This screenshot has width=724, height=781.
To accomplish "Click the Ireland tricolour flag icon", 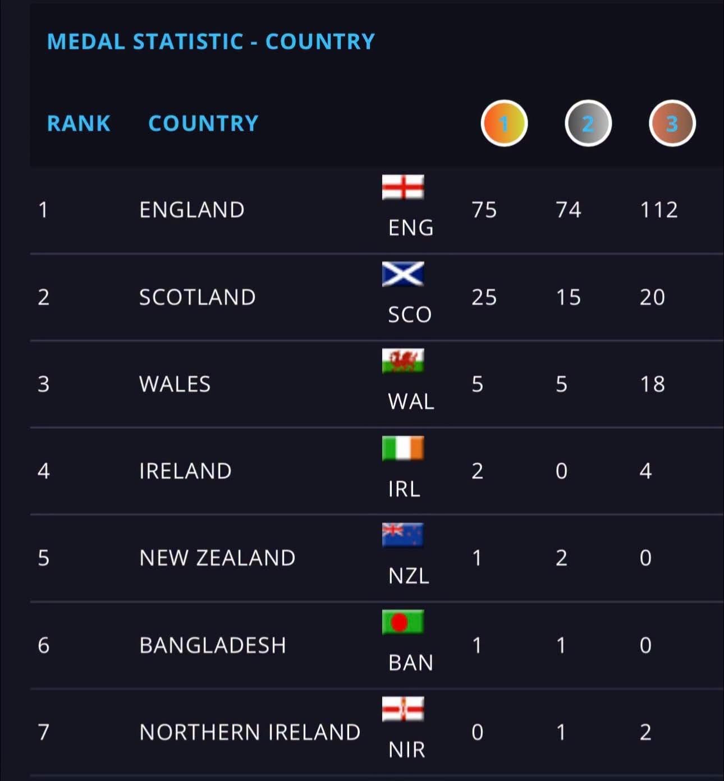I will coord(403,448).
